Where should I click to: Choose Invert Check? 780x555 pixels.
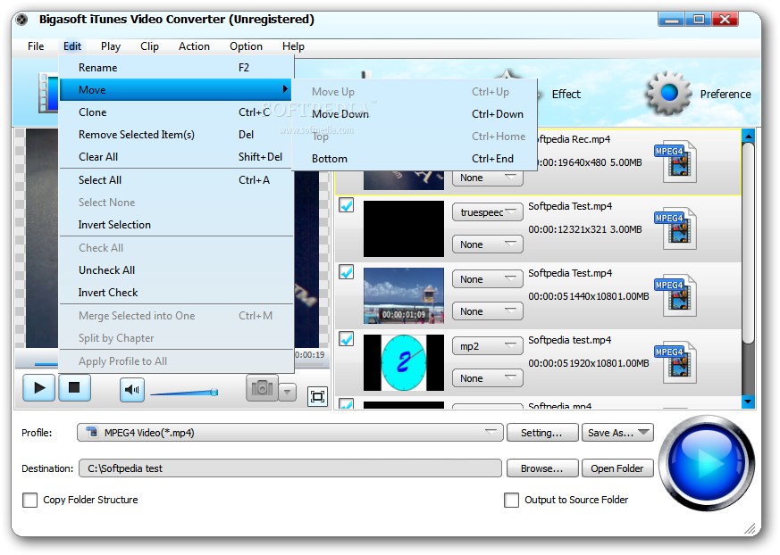(177, 293)
